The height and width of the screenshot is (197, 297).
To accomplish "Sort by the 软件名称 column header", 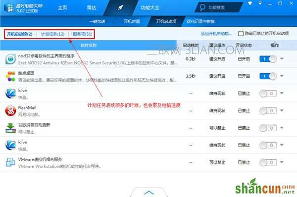I will pos(89,45).
